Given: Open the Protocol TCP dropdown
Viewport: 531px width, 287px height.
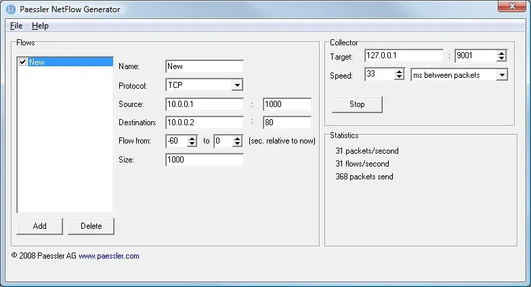Looking at the screenshot, I should click(237, 85).
